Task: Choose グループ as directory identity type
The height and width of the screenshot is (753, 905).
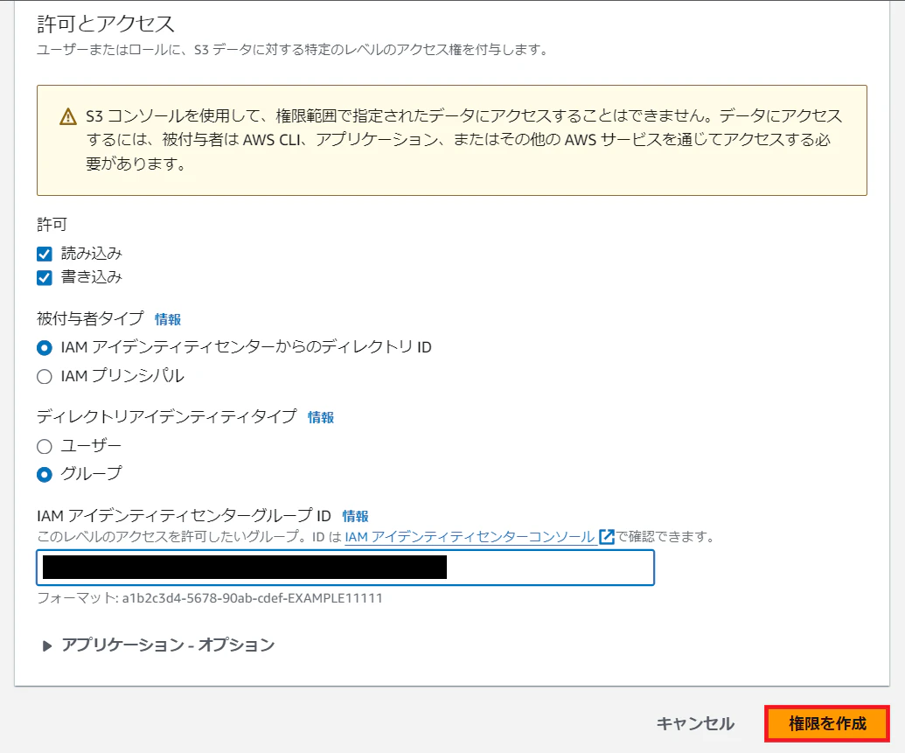Action: (45, 475)
